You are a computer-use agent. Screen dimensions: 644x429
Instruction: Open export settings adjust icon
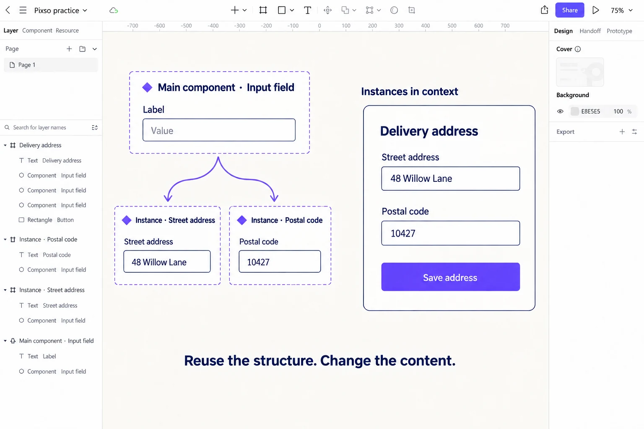coord(634,132)
